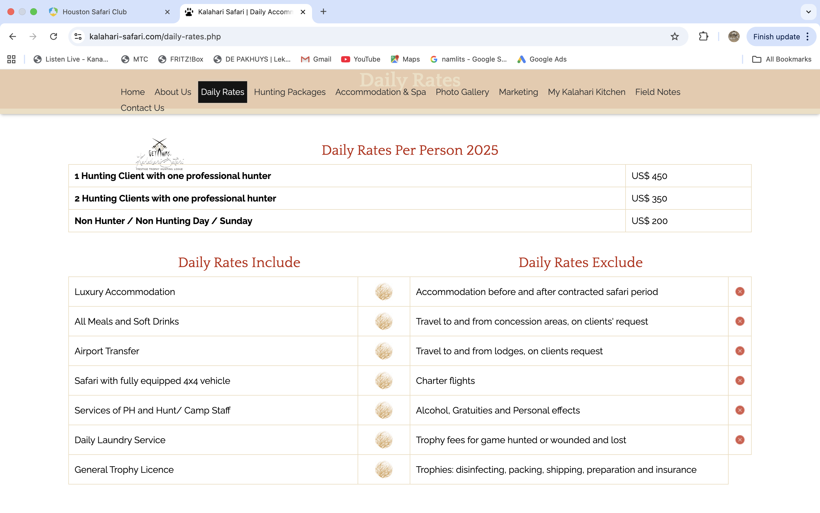Click '1 Hunting Client with one professional hunter'
Viewport: 820px width, 513px height.
pos(173,176)
